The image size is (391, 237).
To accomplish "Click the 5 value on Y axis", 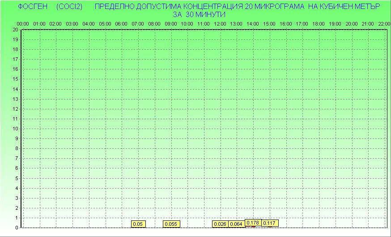I will (x=17, y=178).
